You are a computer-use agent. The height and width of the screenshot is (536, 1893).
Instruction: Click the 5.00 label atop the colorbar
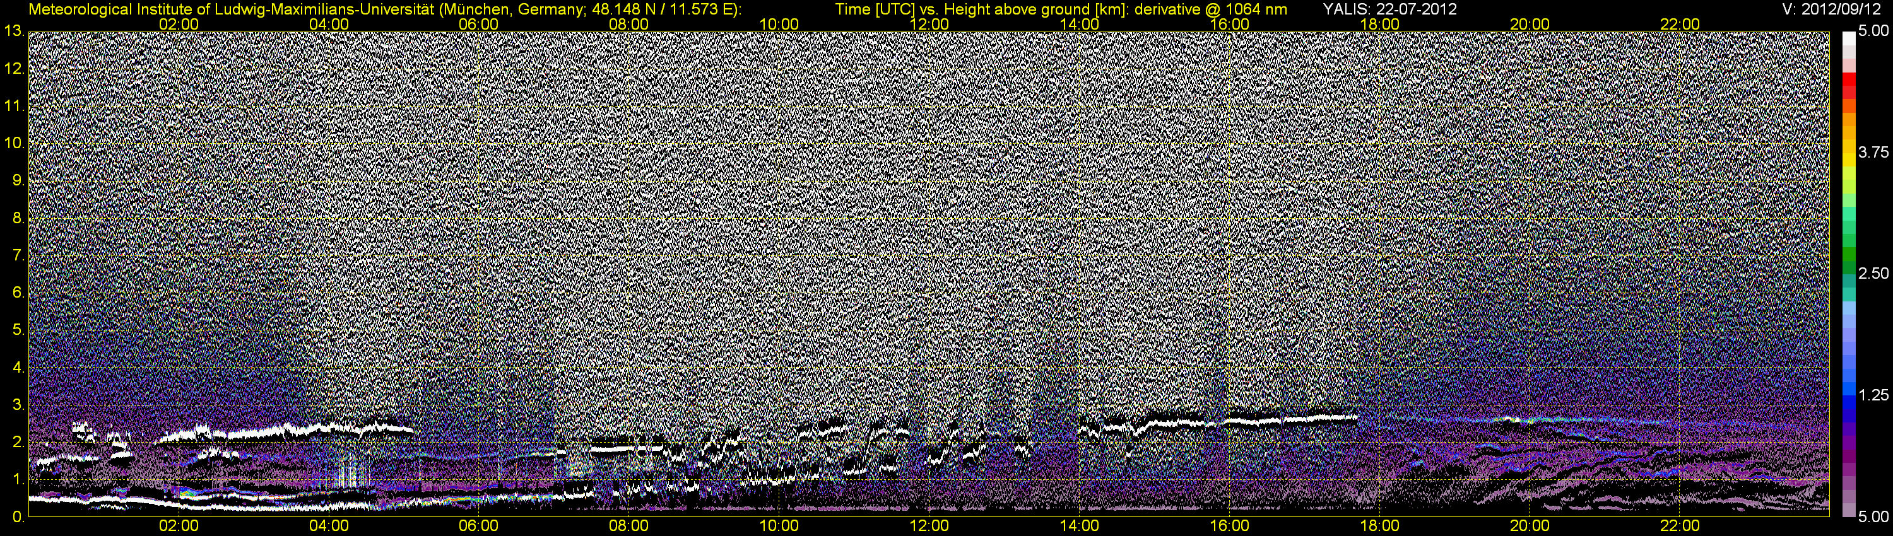(x=1873, y=32)
